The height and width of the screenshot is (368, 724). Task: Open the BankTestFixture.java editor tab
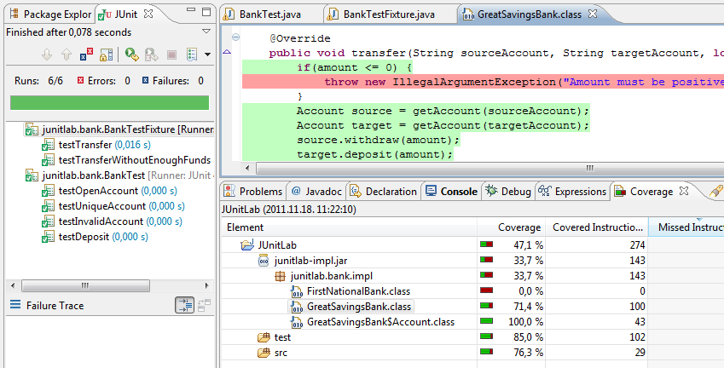381,14
